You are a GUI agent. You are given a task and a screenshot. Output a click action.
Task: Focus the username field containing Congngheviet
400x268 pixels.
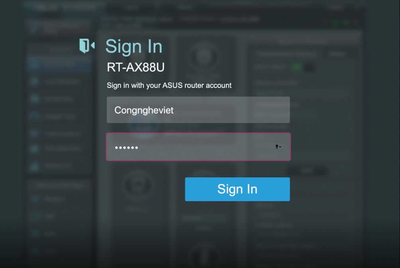point(198,110)
